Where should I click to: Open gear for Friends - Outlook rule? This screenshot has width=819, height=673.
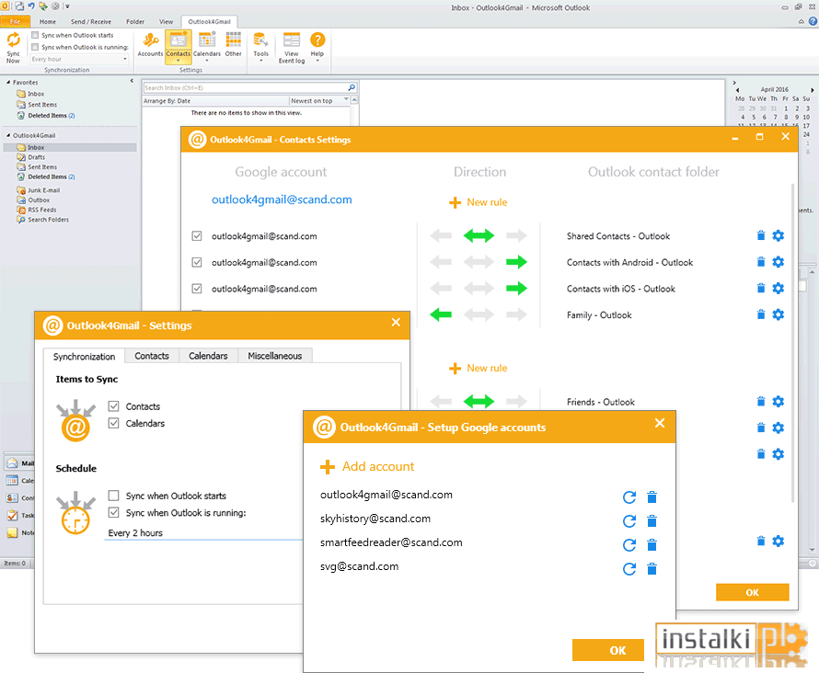pos(779,401)
